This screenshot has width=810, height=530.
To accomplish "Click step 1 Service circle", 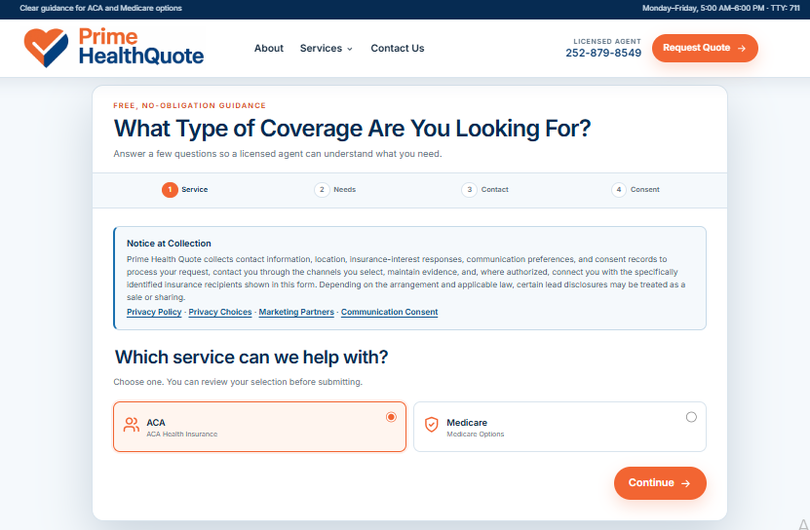I will (x=170, y=190).
